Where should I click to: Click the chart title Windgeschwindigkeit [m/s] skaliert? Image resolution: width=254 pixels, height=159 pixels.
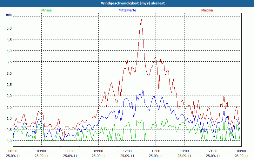(133, 3)
